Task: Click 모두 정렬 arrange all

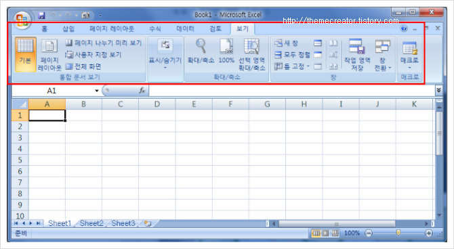Action: (x=292, y=55)
